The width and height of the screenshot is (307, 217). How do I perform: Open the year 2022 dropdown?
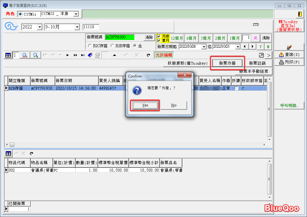pos(40,27)
